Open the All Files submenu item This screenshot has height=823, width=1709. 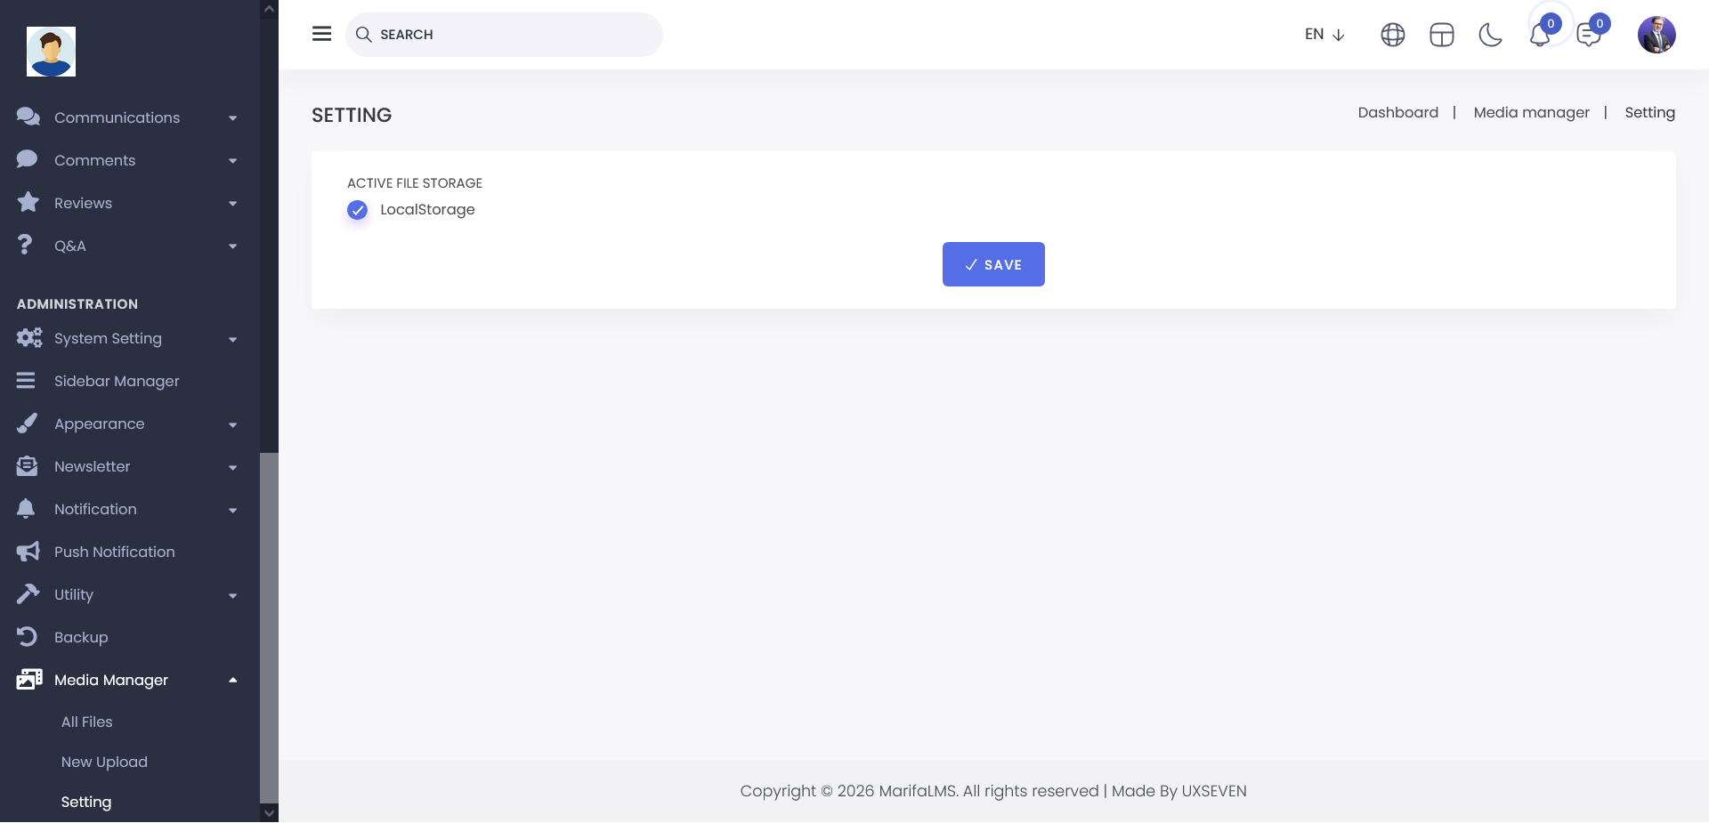coord(87,722)
